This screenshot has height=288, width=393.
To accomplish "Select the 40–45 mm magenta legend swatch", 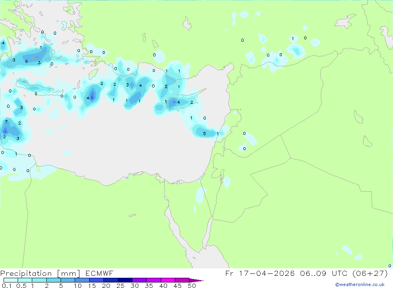I will (x=168, y=280).
